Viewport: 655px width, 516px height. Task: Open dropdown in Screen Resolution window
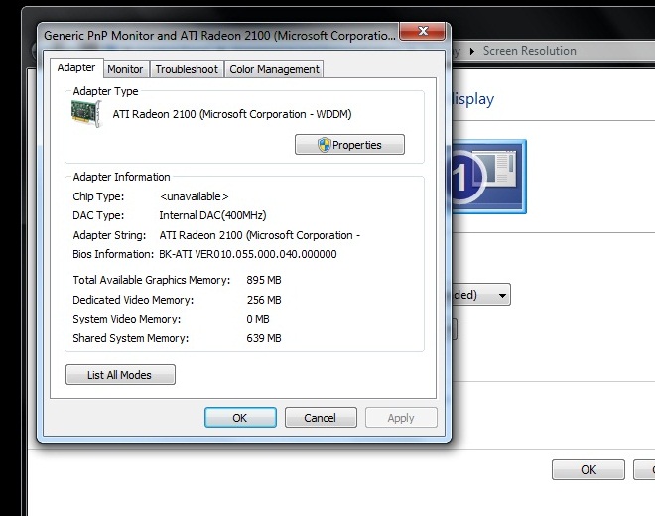coord(502,295)
